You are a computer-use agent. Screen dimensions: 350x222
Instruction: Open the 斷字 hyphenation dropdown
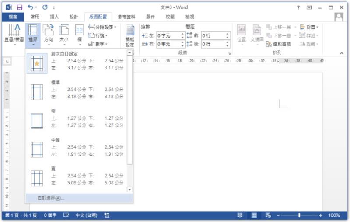pos(98,44)
